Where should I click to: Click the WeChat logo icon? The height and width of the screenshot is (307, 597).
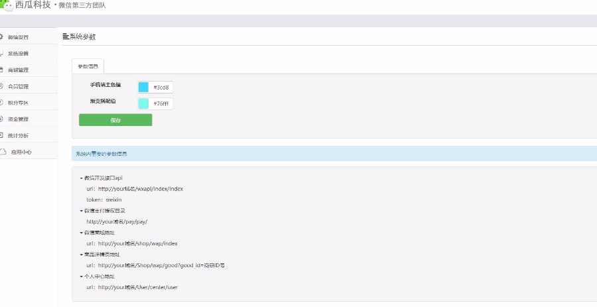[x=7, y=5]
